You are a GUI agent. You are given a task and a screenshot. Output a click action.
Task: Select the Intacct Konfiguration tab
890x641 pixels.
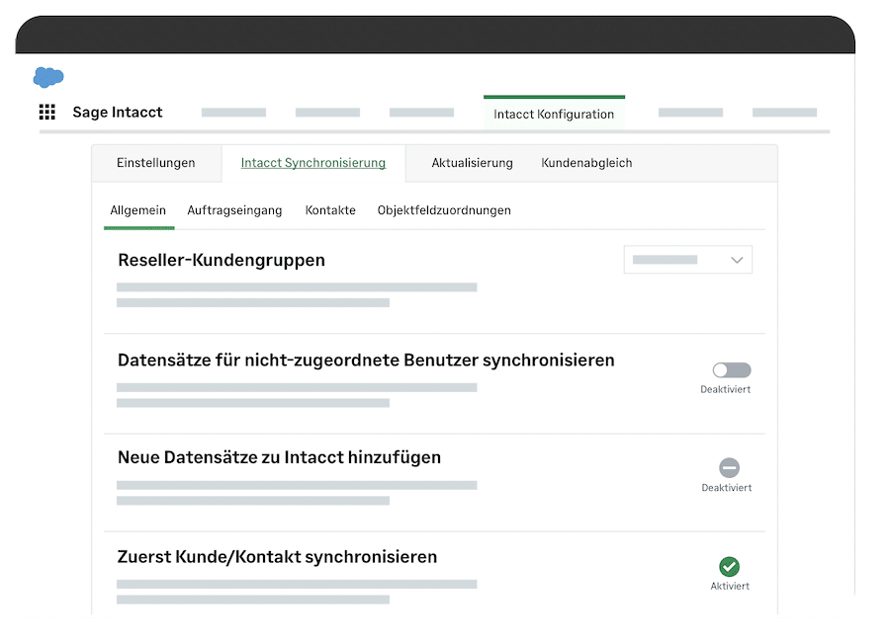tap(554, 114)
